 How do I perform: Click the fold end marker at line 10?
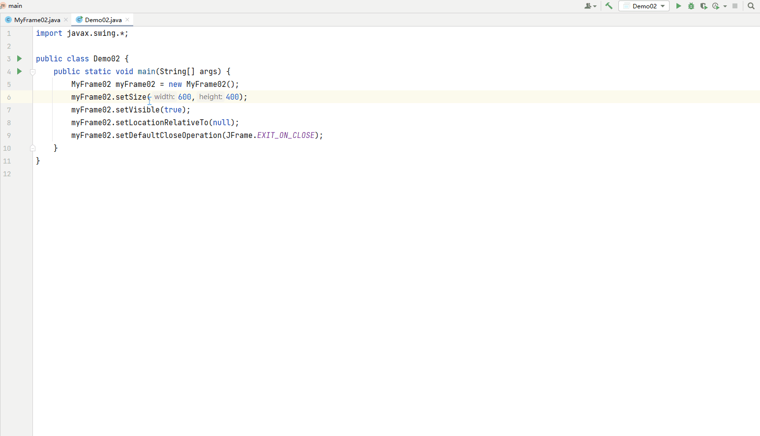33,148
